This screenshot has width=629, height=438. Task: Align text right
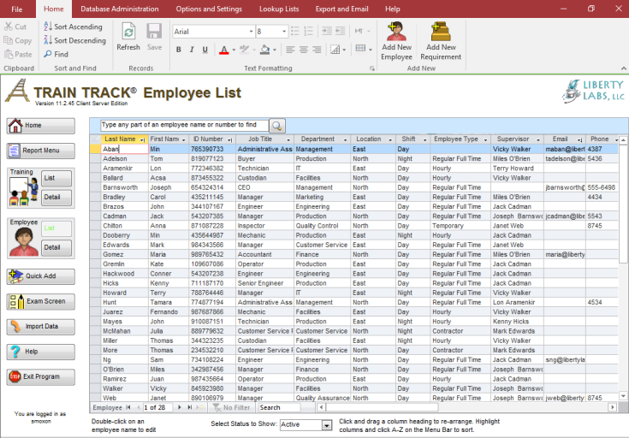click(317, 50)
